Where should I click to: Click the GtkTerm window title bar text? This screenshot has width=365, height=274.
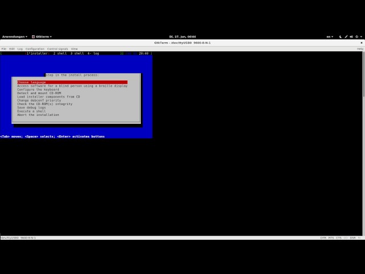(182, 43)
